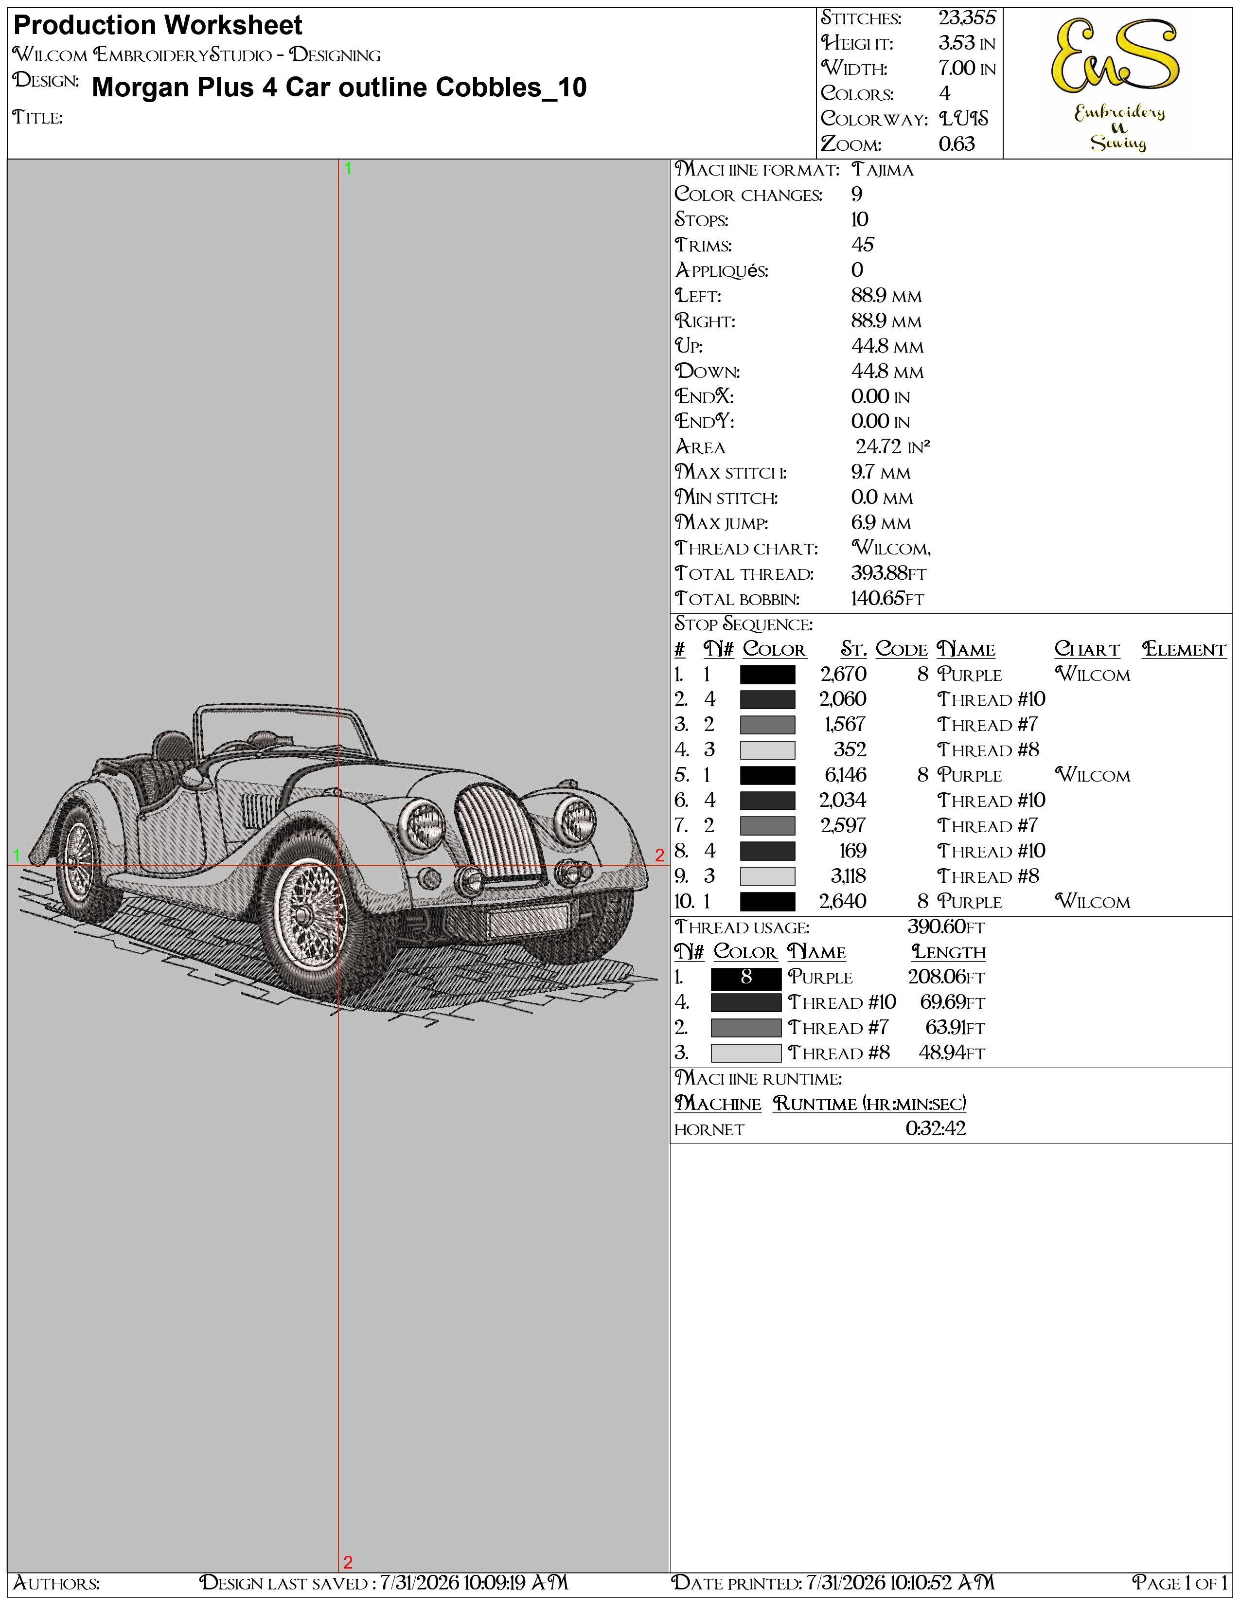This screenshot has width=1240, height=1605.
Task: Select the runtime value "0:32:42"
Action: (936, 1129)
